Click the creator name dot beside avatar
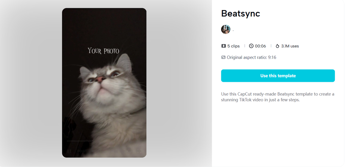 click(233, 30)
